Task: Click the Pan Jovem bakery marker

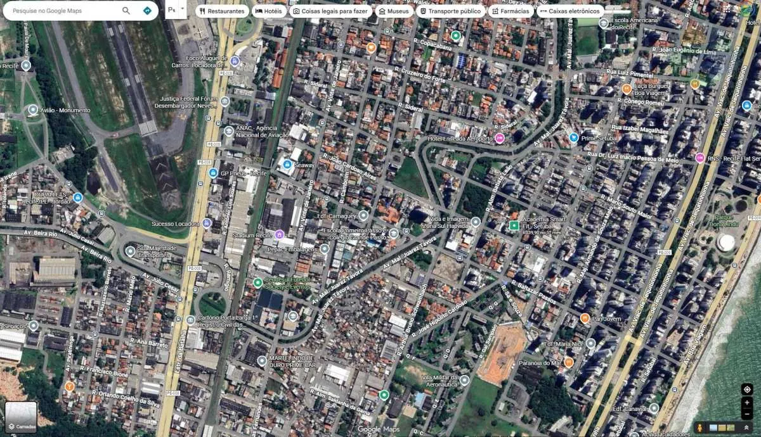Action: pyautogui.click(x=585, y=318)
